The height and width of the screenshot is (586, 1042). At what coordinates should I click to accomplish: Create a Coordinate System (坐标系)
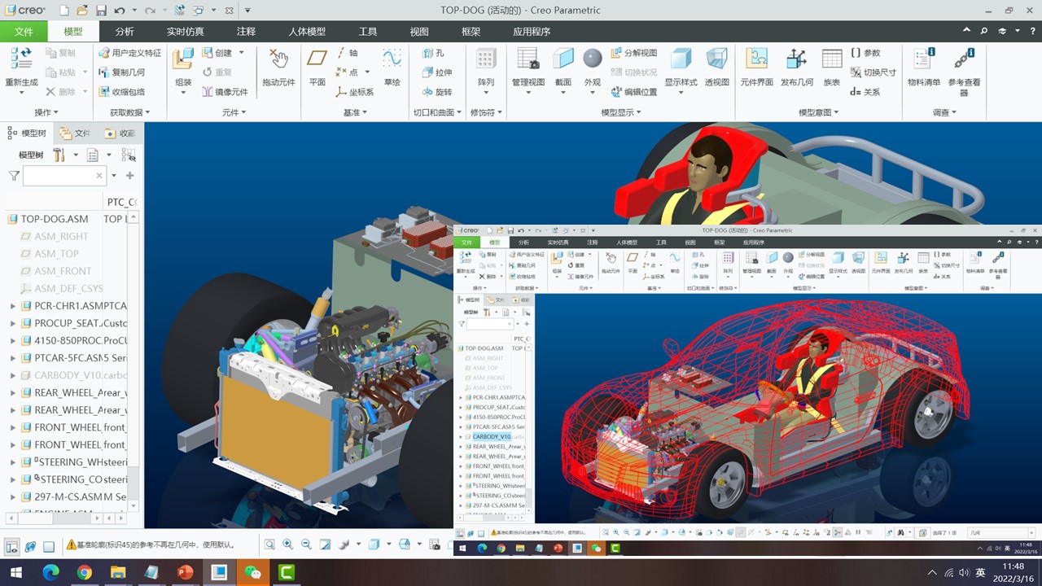355,92
